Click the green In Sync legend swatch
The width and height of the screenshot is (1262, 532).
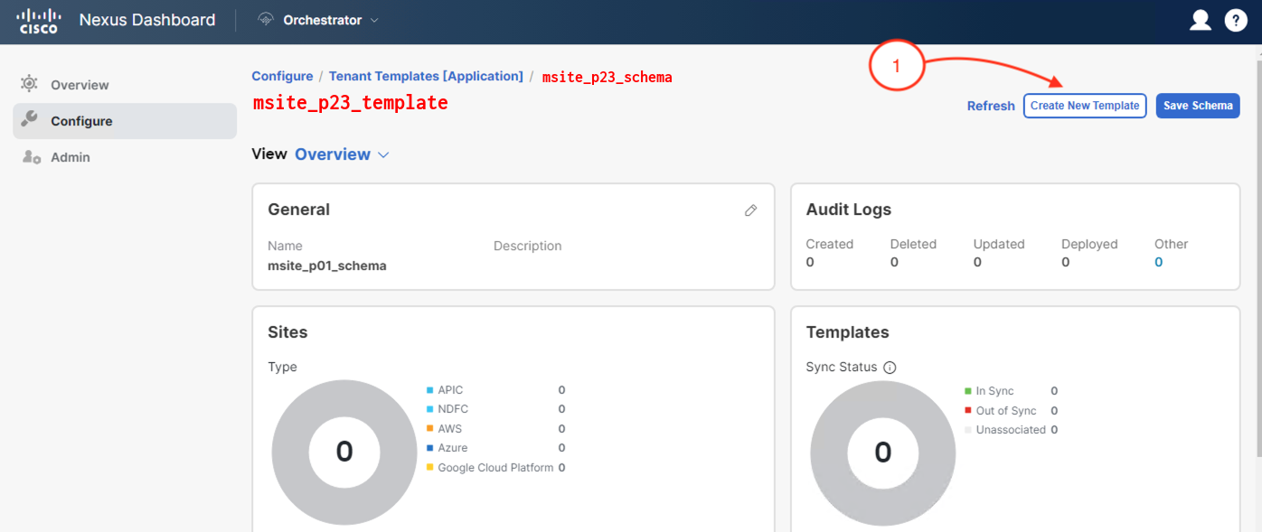coord(968,391)
